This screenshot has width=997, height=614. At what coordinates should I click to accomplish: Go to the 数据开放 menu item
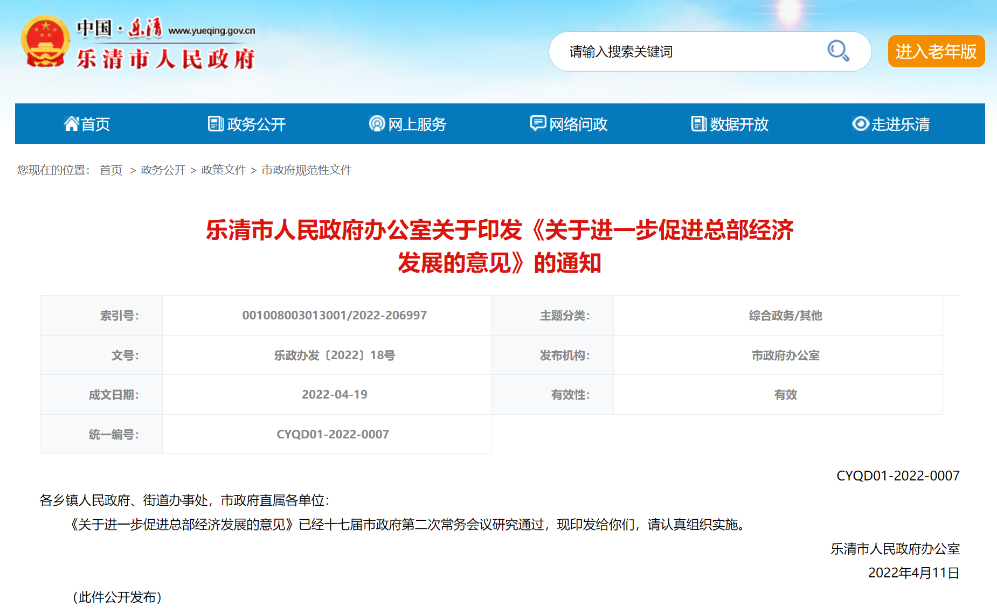pyautogui.click(x=739, y=124)
